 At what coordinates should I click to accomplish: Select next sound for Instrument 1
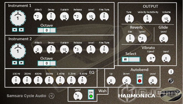[x=21, y=30]
